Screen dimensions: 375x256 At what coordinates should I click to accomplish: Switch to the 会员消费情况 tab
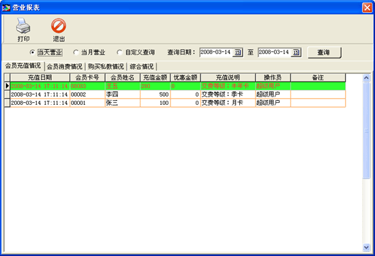tap(65, 67)
